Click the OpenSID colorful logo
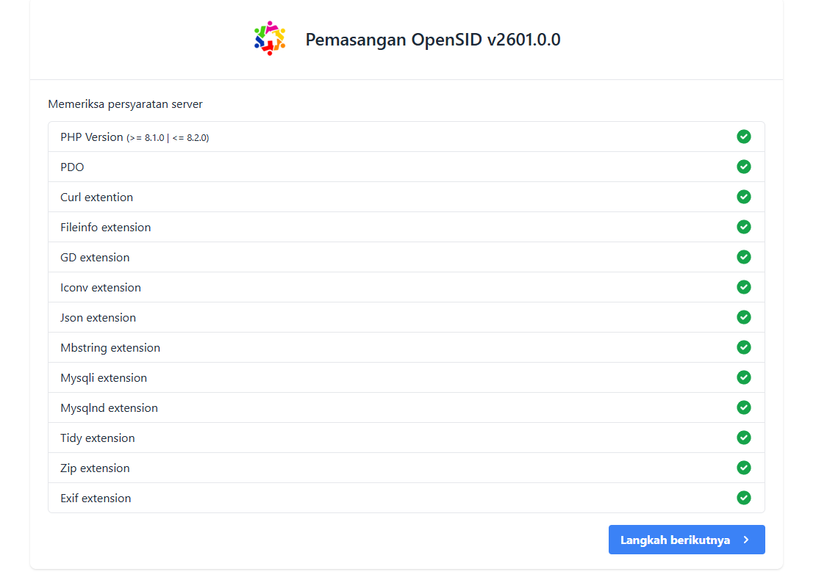Viewport: 816px width, 580px height. [269, 39]
